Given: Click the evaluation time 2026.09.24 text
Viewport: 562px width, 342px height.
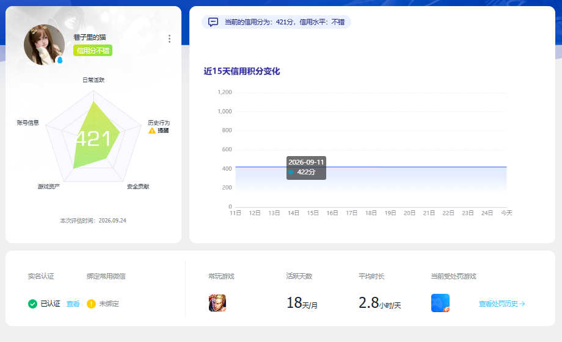Looking at the screenshot, I should pos(93,220).
